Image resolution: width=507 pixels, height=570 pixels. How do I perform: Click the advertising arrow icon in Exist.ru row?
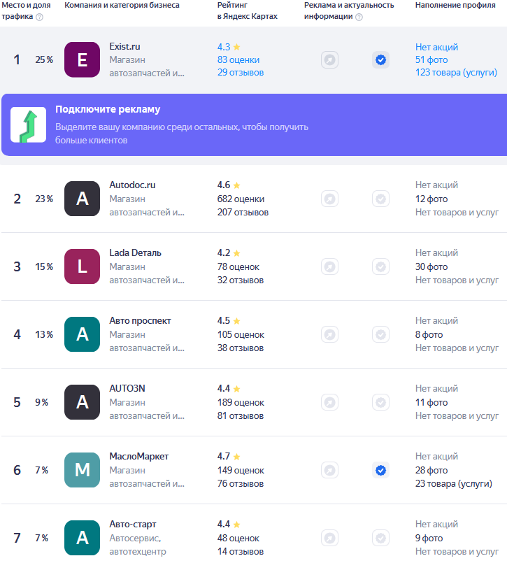coord(329,59)
